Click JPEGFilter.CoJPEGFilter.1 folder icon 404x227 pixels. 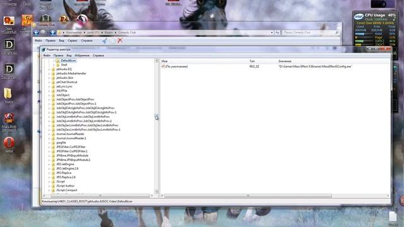pyautogui.click(x=53, y=151)
